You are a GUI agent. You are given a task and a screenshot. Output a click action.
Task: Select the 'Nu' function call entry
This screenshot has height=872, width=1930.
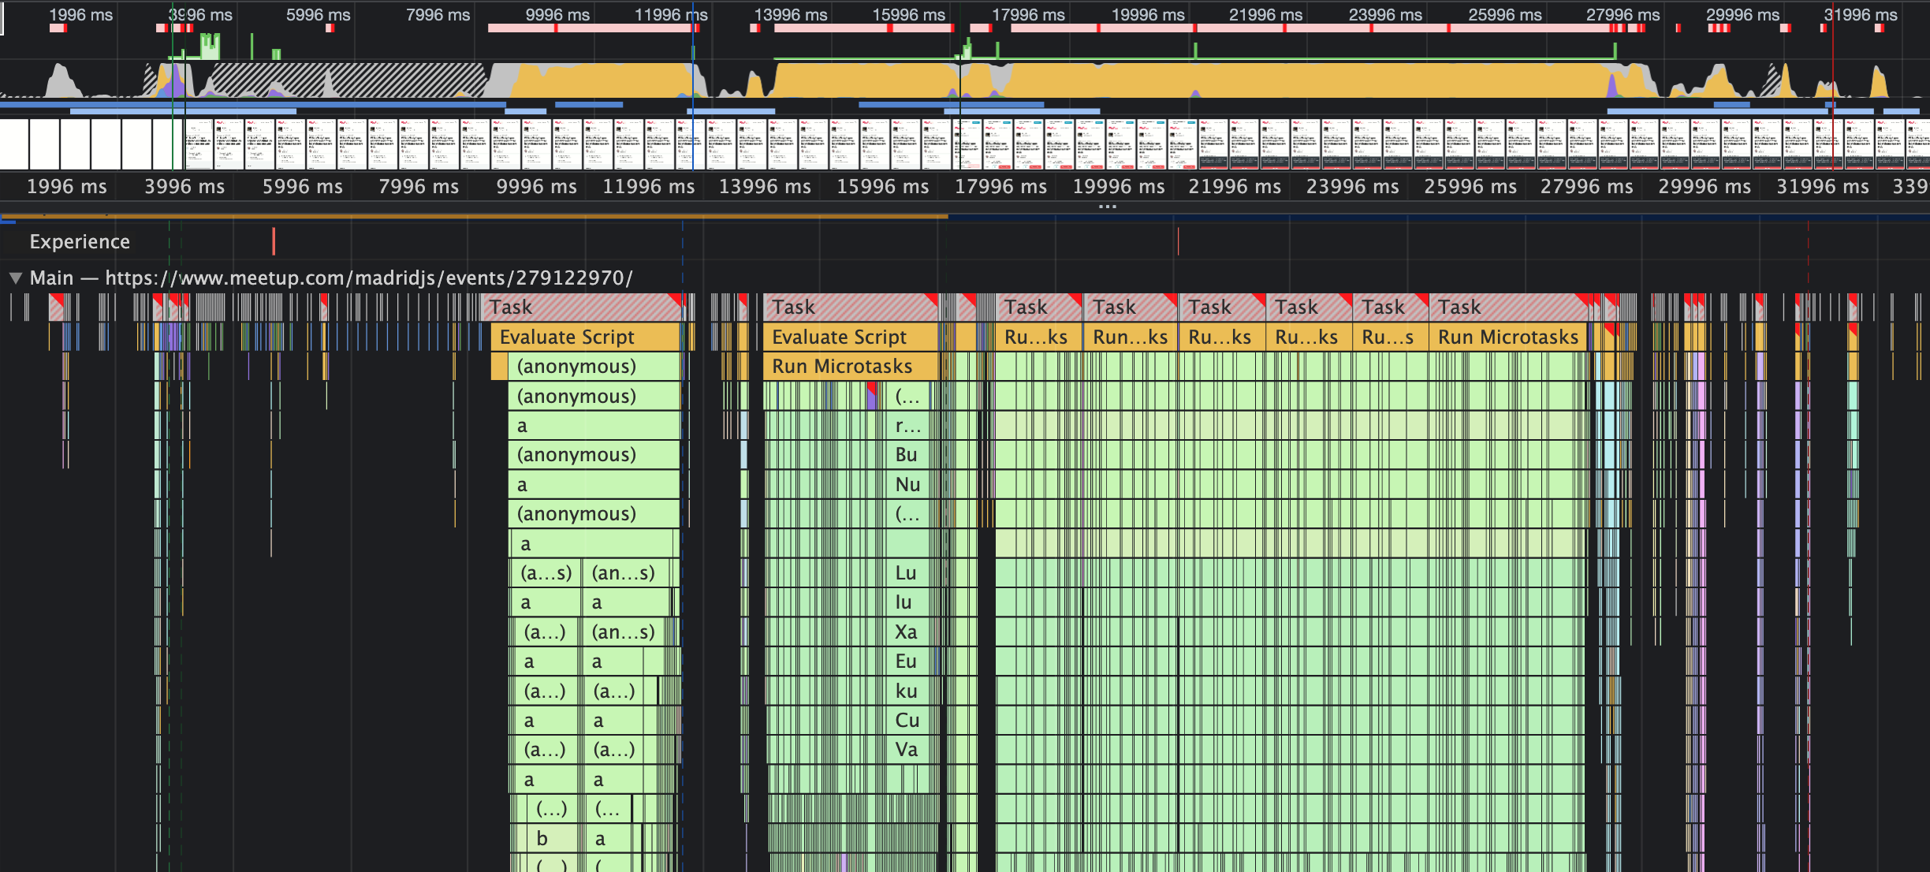(907, 485)
